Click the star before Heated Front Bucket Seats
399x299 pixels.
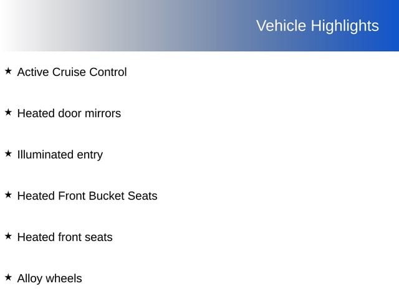[x=8, y=195]
